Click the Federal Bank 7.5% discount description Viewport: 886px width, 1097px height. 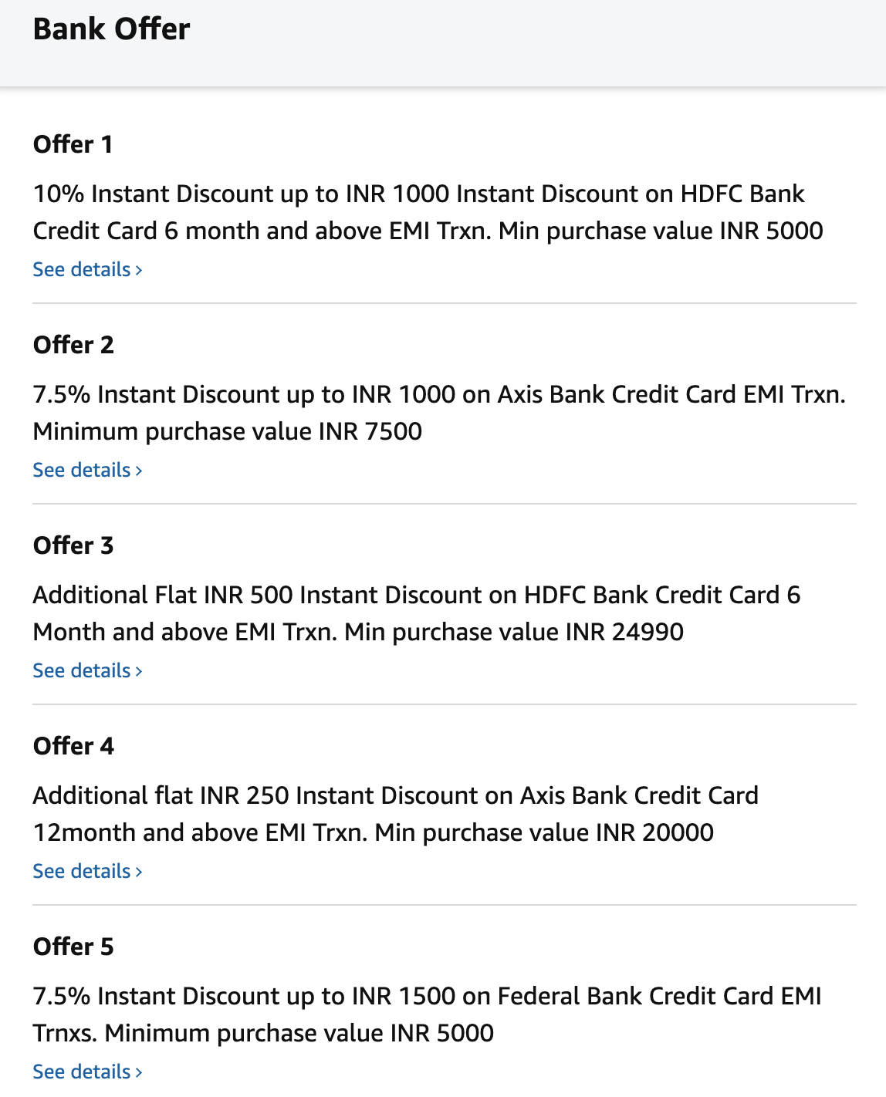point(427,1014)
